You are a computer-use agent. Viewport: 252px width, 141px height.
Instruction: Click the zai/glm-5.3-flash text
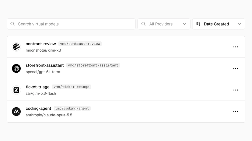(41, 93)
